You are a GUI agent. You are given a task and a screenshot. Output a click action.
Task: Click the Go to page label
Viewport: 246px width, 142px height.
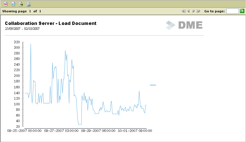point(215,11)
